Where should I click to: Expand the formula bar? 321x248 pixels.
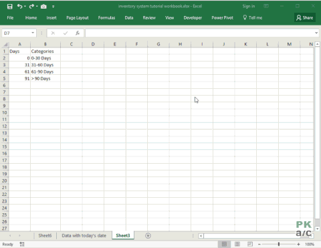[316, 33]
